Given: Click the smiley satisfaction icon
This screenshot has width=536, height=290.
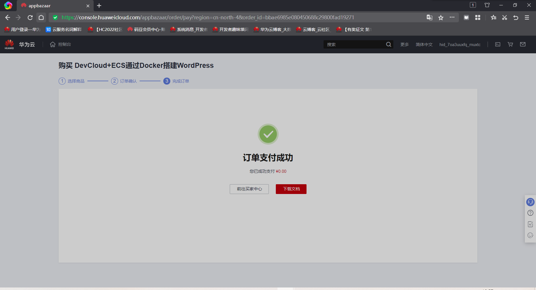Looking at the screenshot, I should [530, 235].
